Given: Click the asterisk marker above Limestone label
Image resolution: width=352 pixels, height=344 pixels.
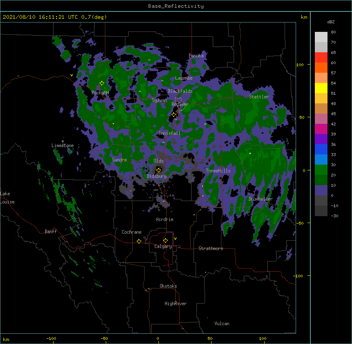Looking at the screenshot, I should tap(63, 141).
